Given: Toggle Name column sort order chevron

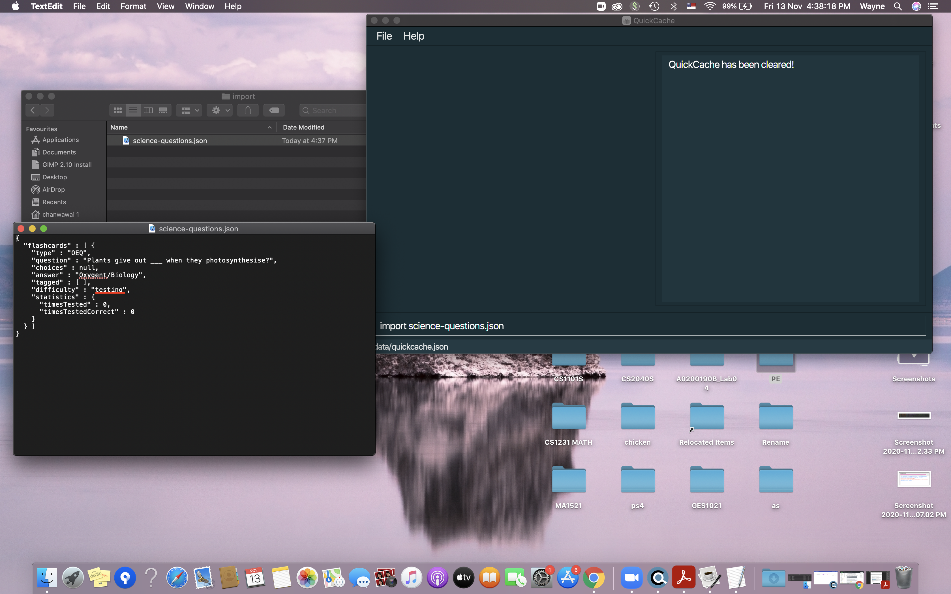Looking at the screenshot, I should pos(269,127).
